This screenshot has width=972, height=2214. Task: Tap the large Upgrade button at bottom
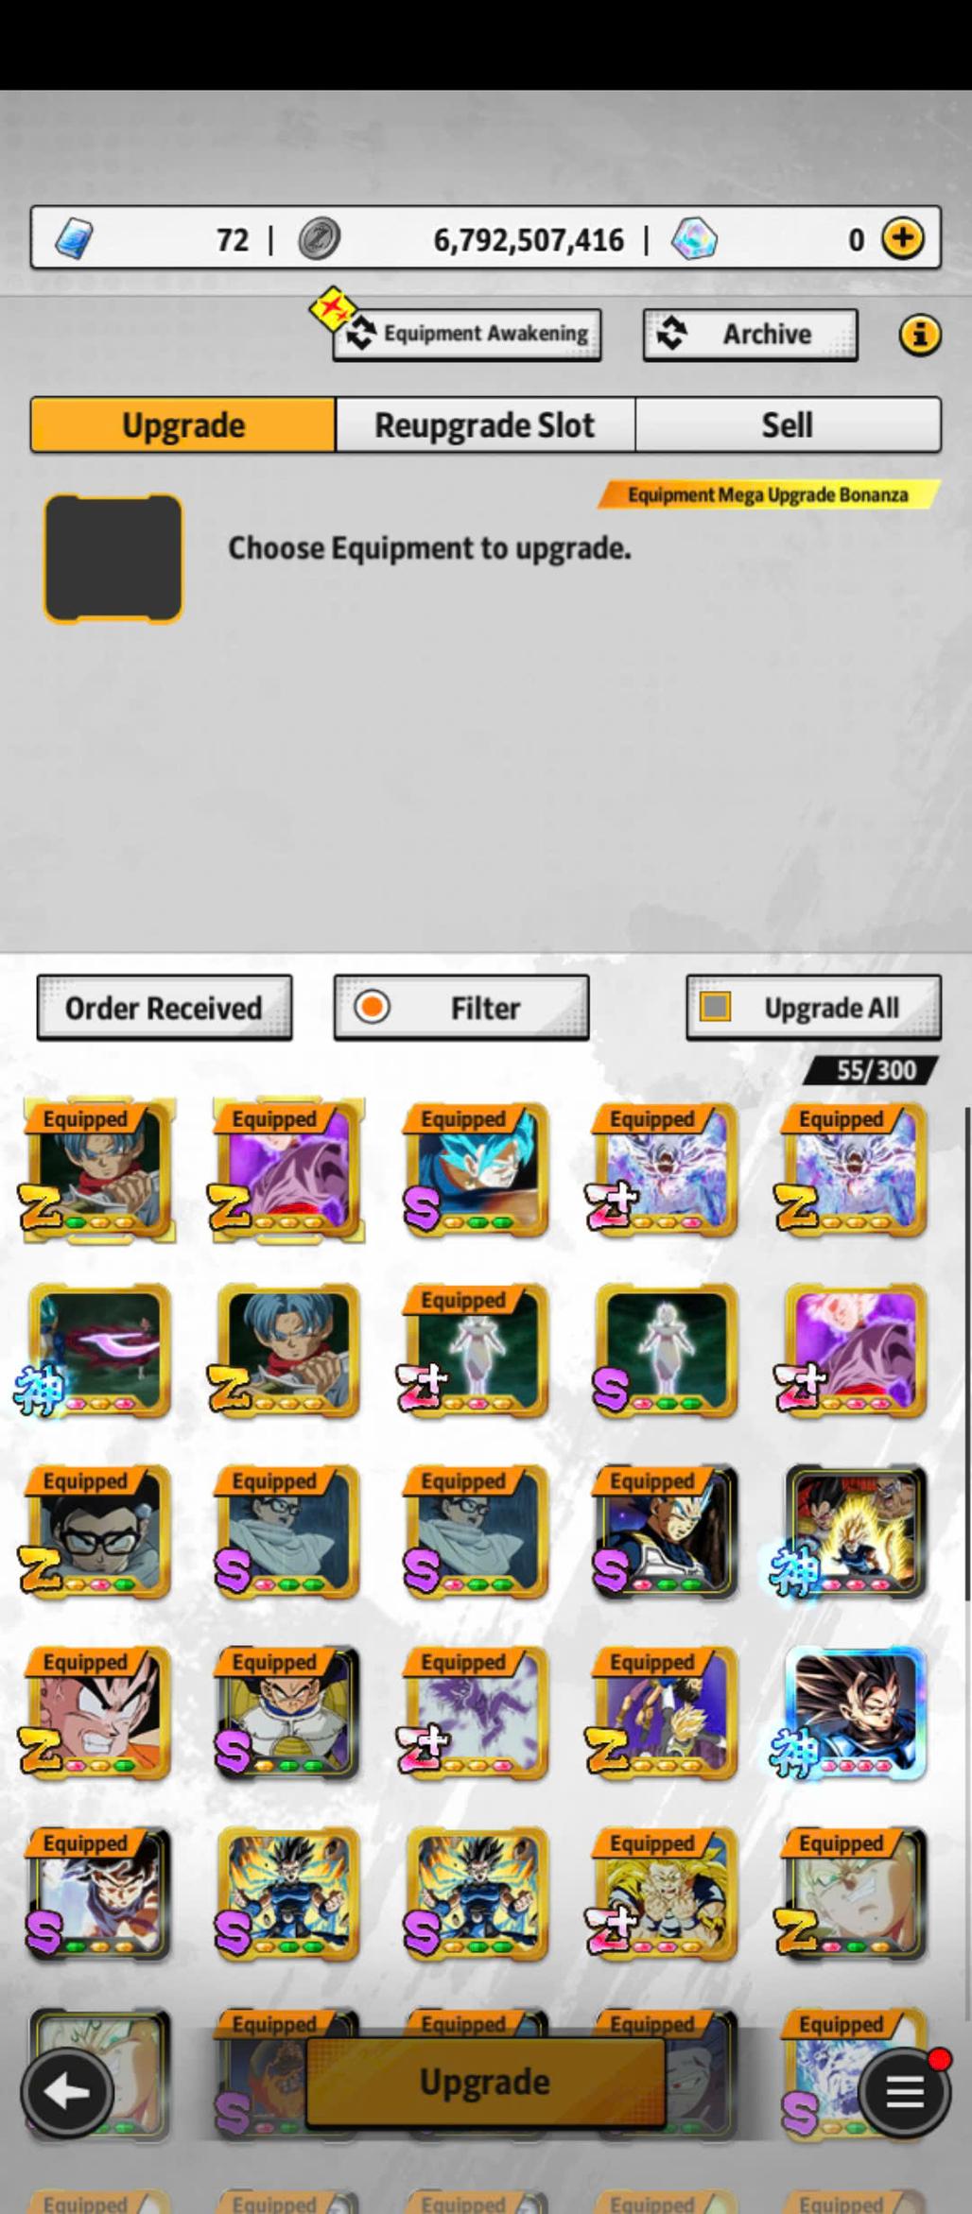485,2081
